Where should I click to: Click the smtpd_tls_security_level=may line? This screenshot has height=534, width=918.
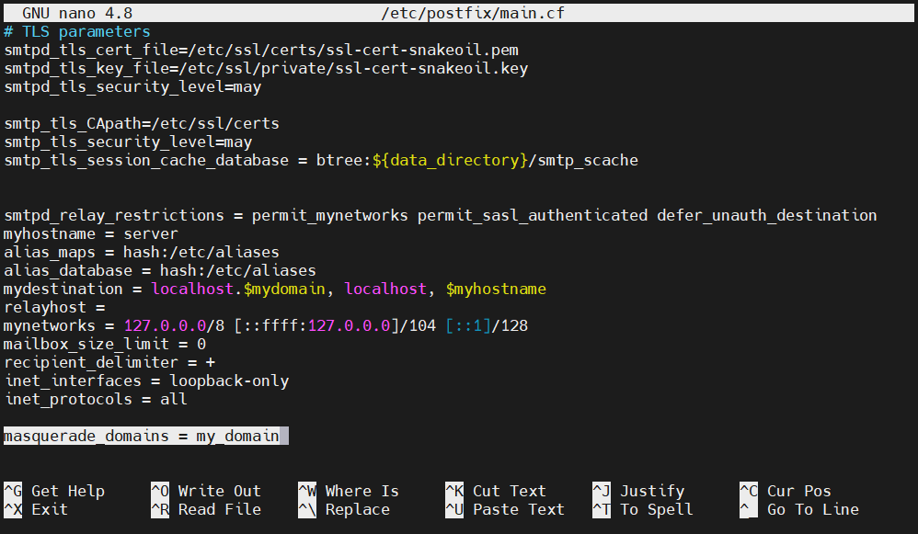(132, 86)
